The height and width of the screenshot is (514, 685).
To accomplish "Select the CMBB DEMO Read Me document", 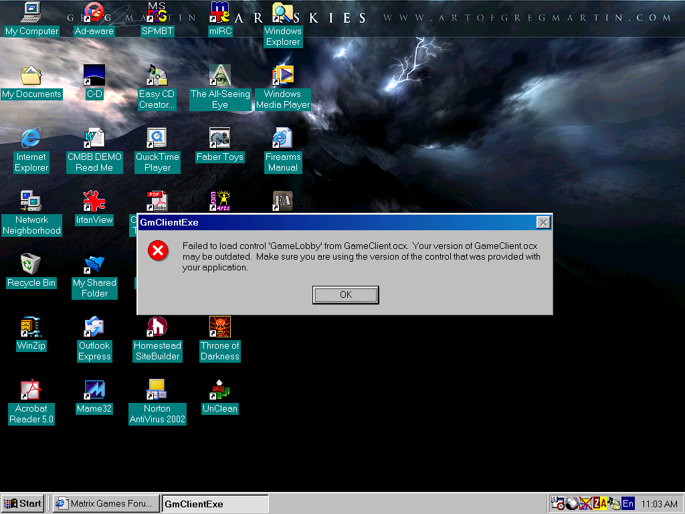I will tap(94, 151).
